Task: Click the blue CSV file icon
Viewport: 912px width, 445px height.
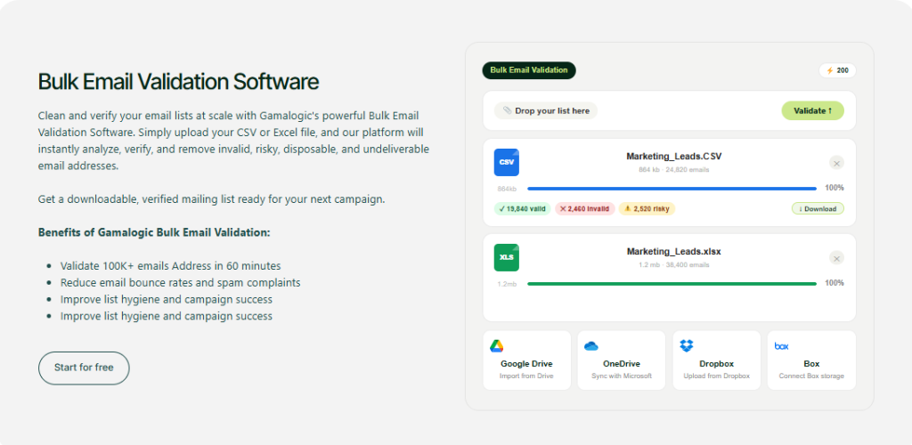Action: pos(507,163)
